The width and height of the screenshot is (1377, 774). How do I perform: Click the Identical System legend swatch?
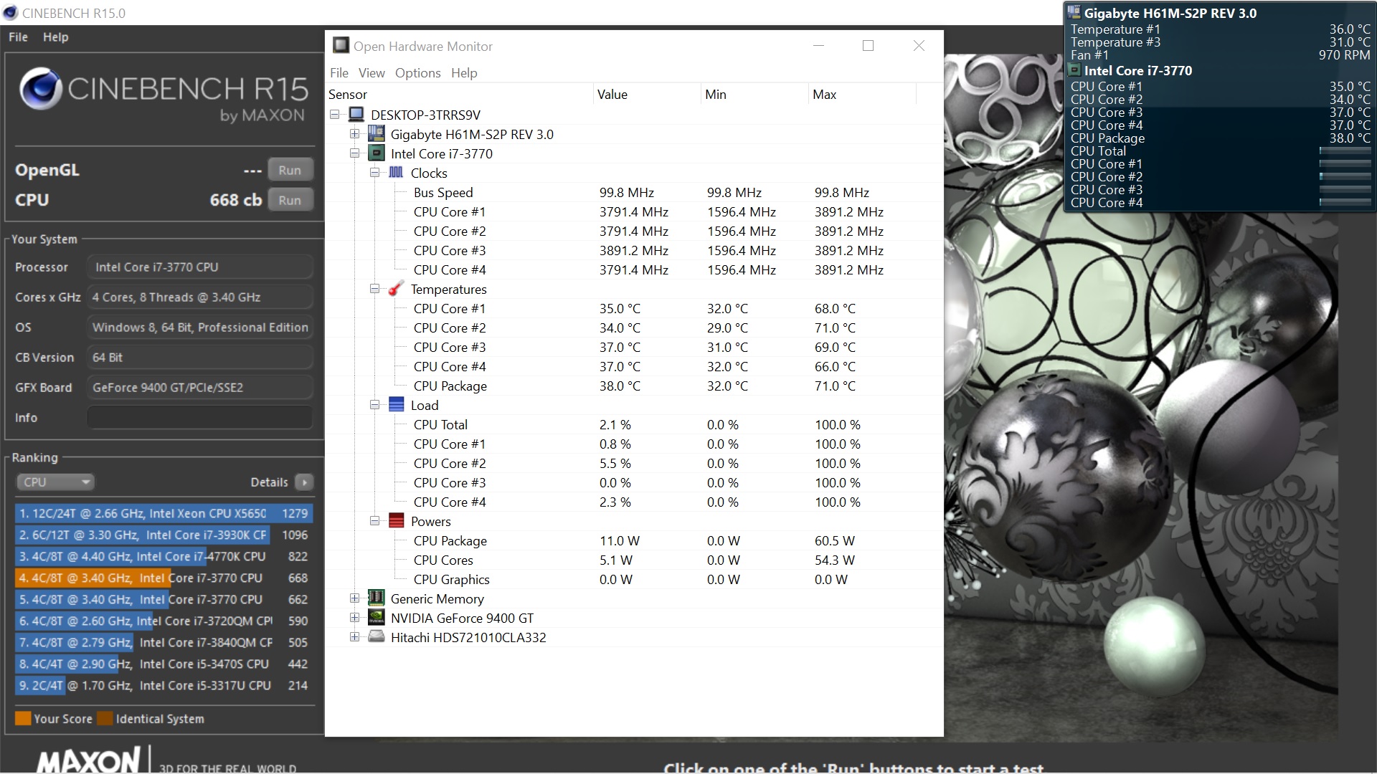(x=105, y=719)
